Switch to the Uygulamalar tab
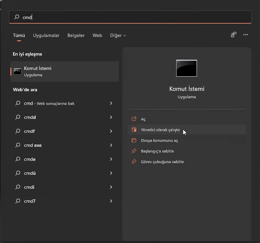Screen dimensions: 260x243 tap(46, 35)
